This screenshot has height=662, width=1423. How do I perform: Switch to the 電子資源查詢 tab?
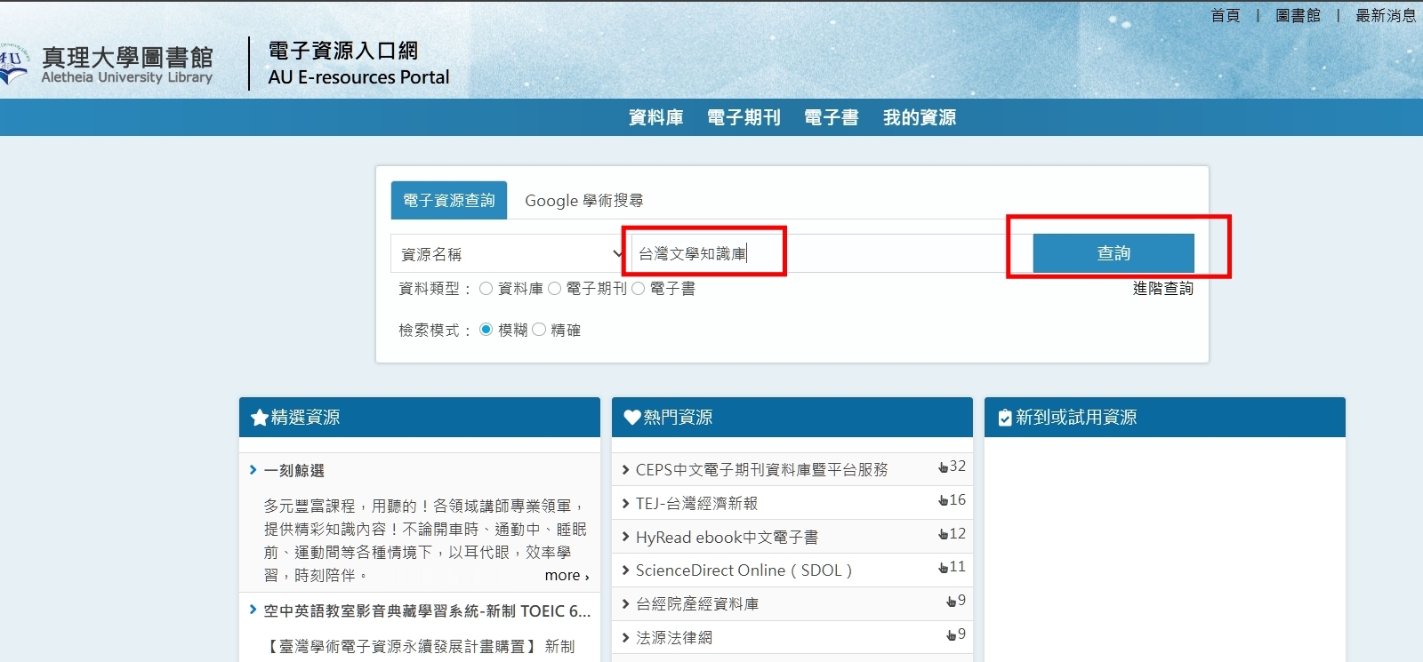[449, 201]
